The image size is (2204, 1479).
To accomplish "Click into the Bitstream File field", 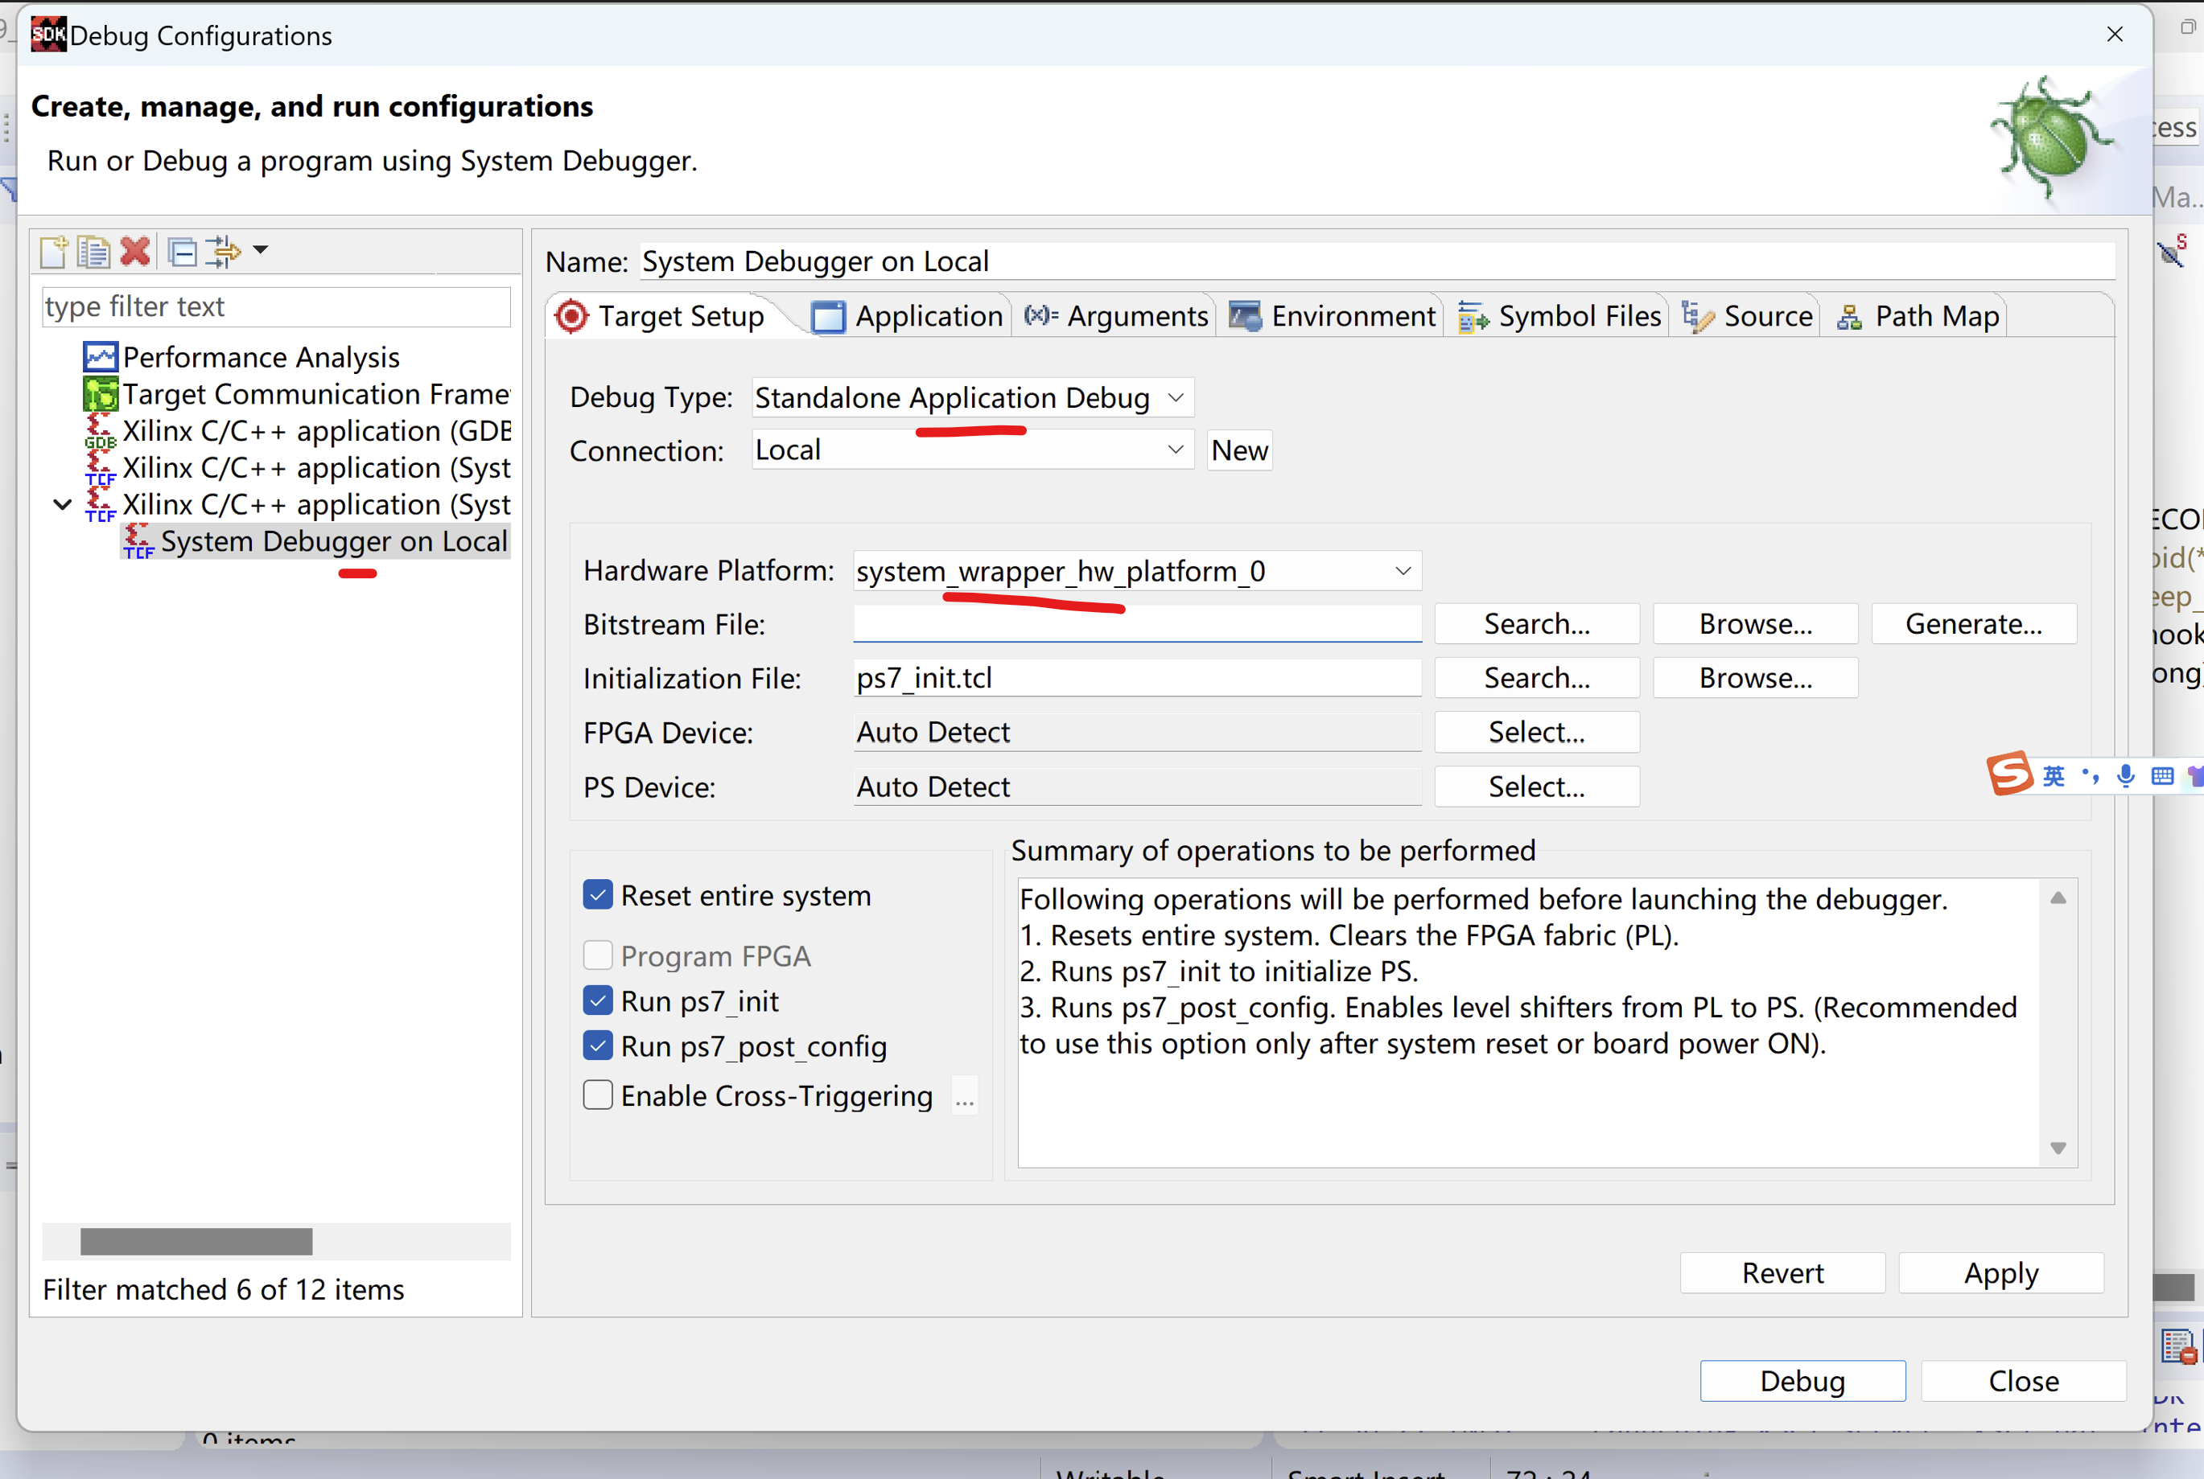I will 1137,623.
